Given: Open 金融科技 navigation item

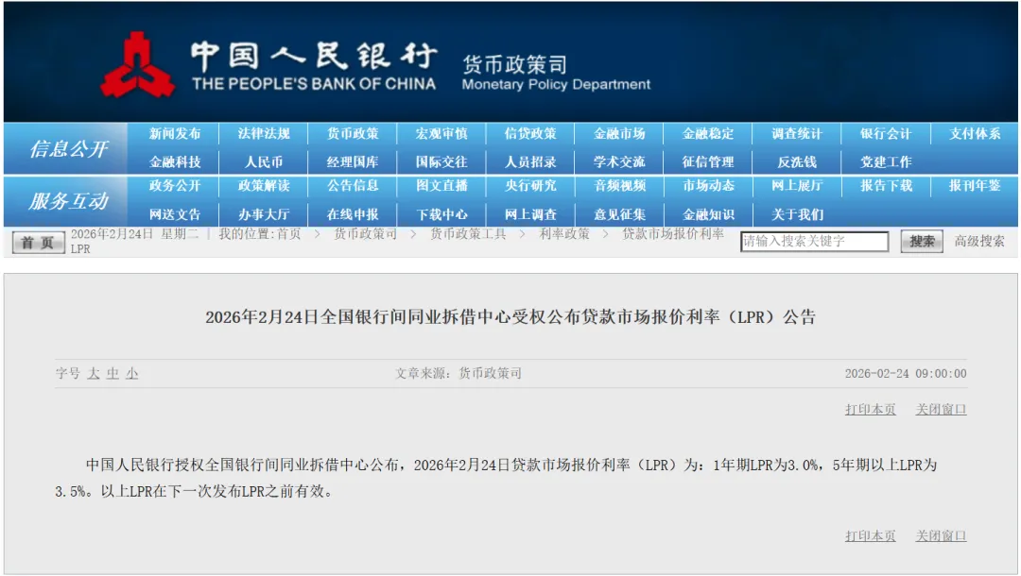Looking at the screenshot, I should point(175,161).
